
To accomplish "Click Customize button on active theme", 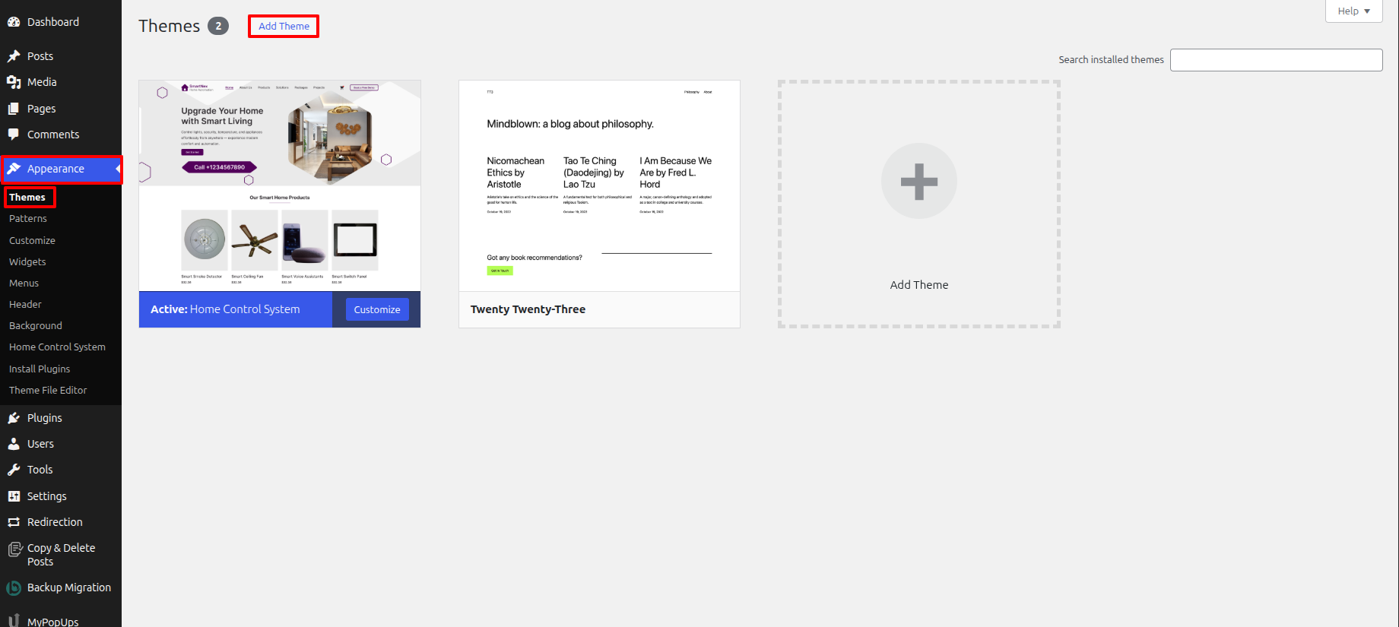I will (x=377, y=309).
